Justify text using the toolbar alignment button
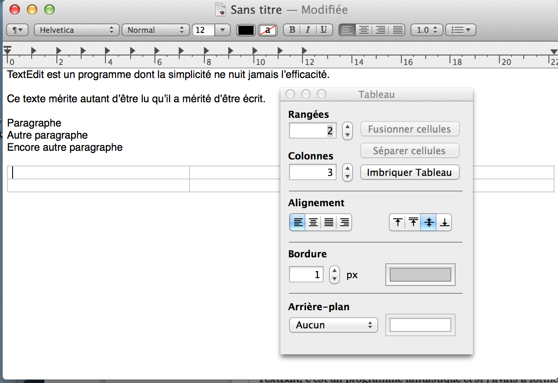This screenshot has height=383, width=558. [x=397, y=30]
